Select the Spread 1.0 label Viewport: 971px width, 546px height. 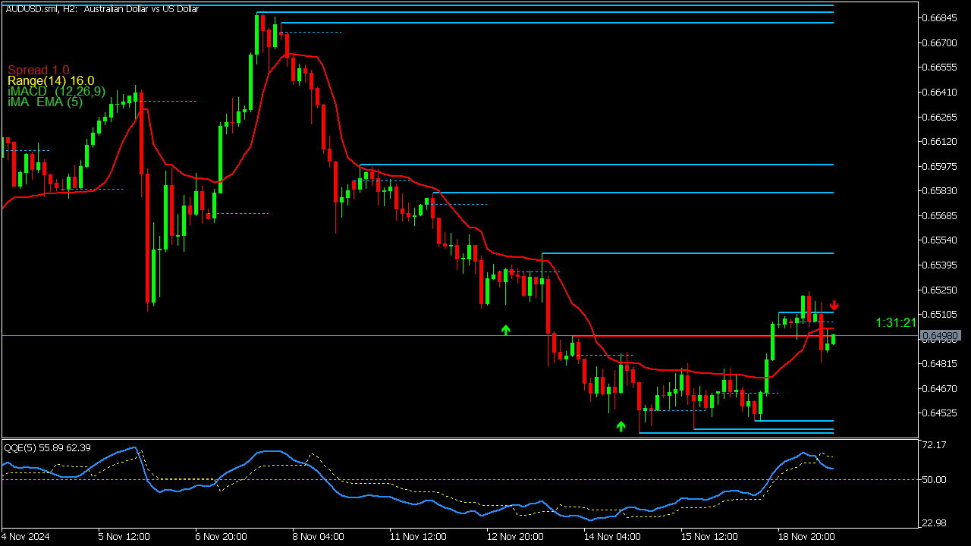39,70
